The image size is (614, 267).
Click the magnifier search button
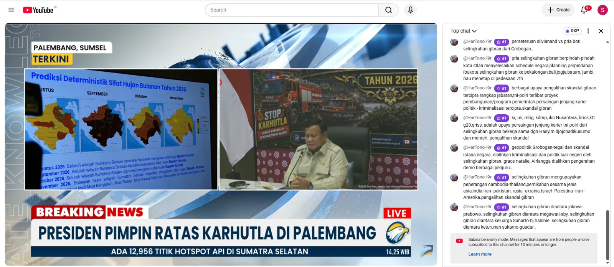[x=388, y=10]
